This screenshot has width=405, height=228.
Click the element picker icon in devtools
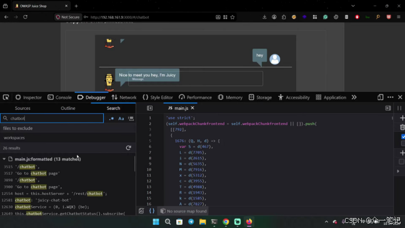coord(6,97)
